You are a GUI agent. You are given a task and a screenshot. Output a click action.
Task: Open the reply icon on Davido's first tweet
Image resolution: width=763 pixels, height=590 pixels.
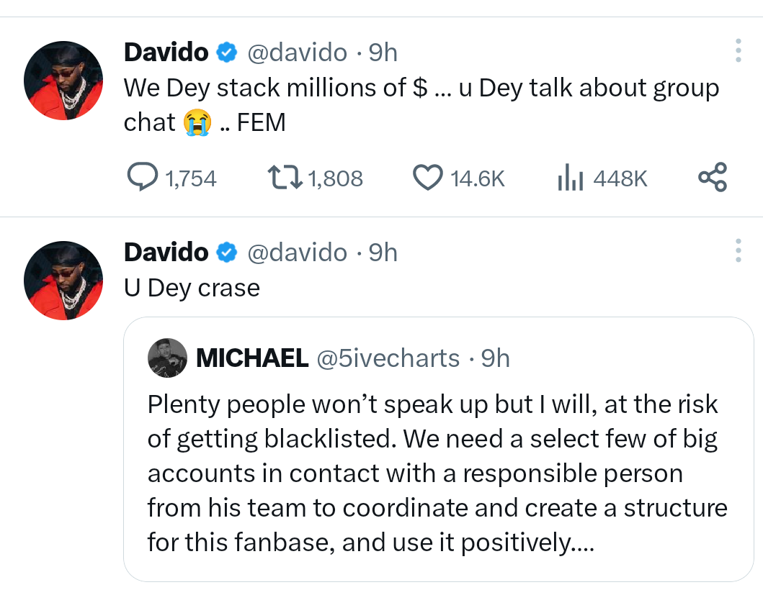[x=142, y=178]
